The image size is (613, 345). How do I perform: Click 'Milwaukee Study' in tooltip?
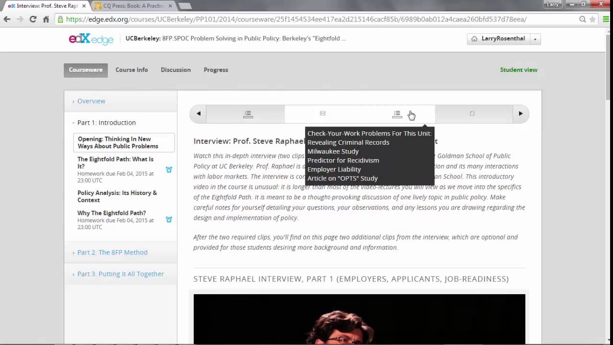click(333, 151)
